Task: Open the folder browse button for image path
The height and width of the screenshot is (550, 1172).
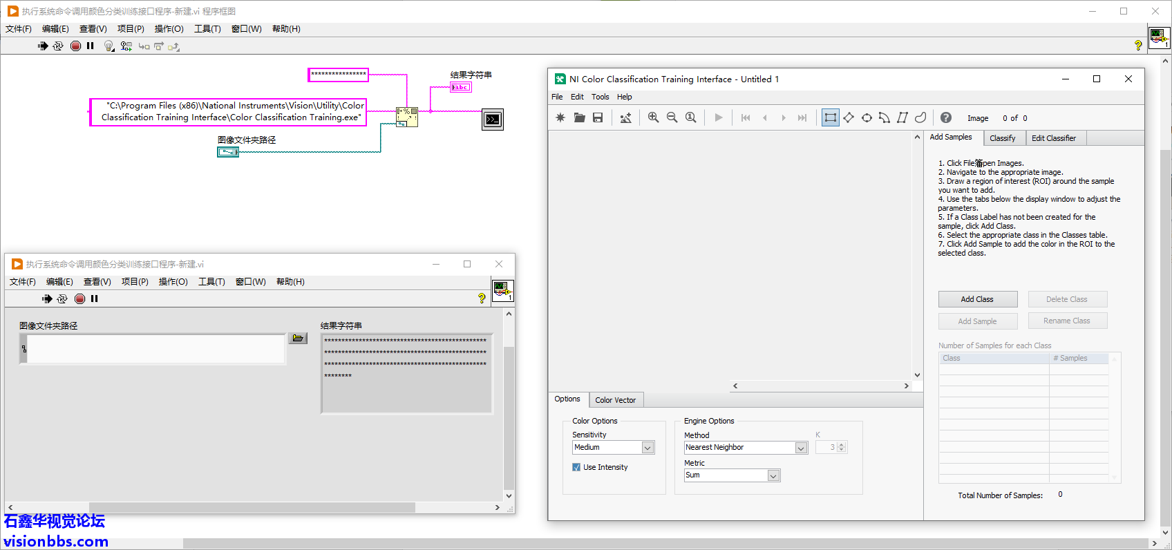Action: coord(298,338)
